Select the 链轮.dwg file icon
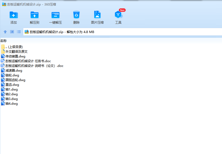 (3, 75)
